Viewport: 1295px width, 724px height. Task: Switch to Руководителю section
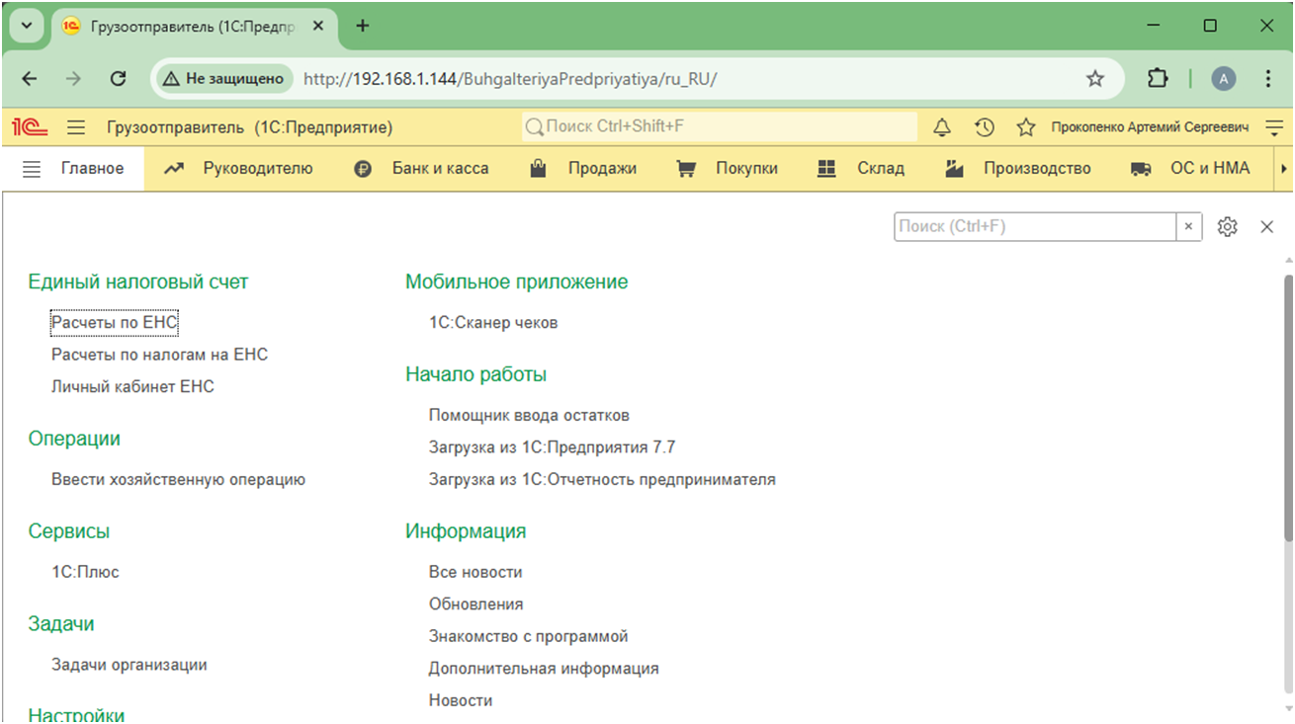[x=258, y=169]
